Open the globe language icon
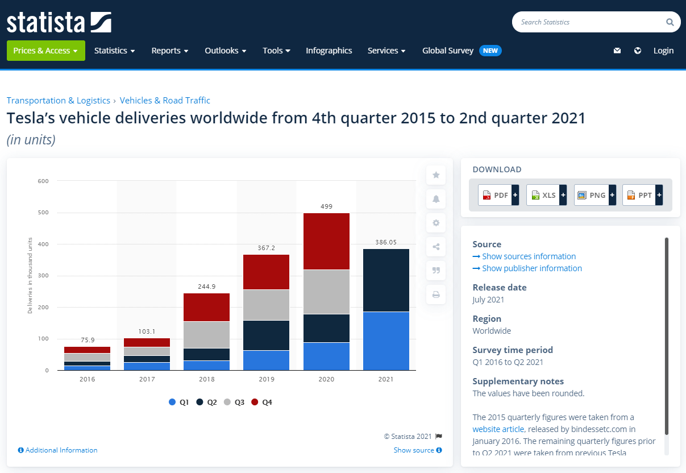The image size is (686, 473). pyautogui.click(x=638, y=51)
